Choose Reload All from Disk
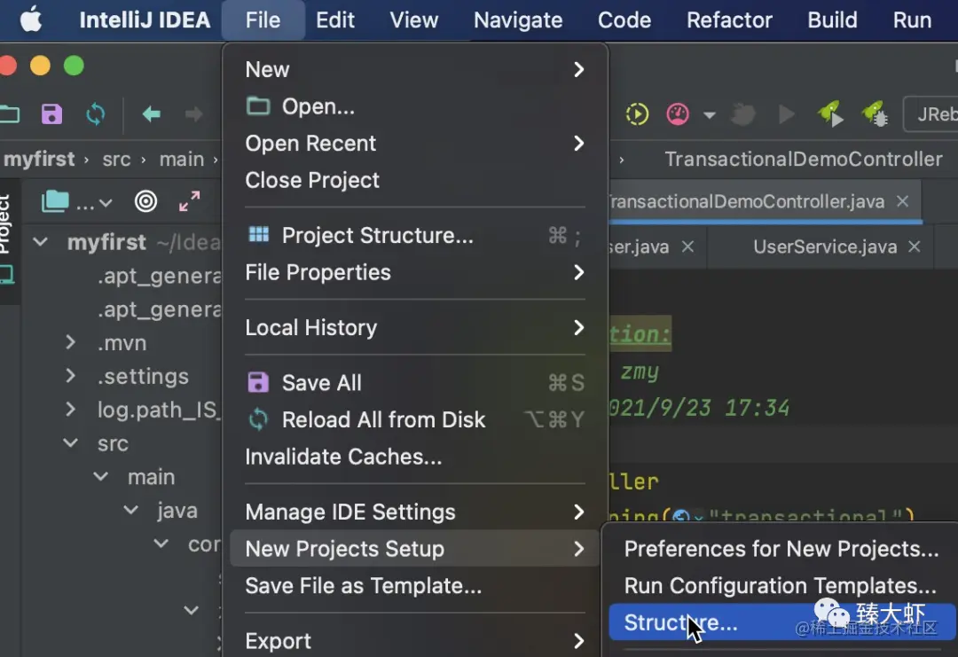The image size is (958, 657). (x=415, y=420)
